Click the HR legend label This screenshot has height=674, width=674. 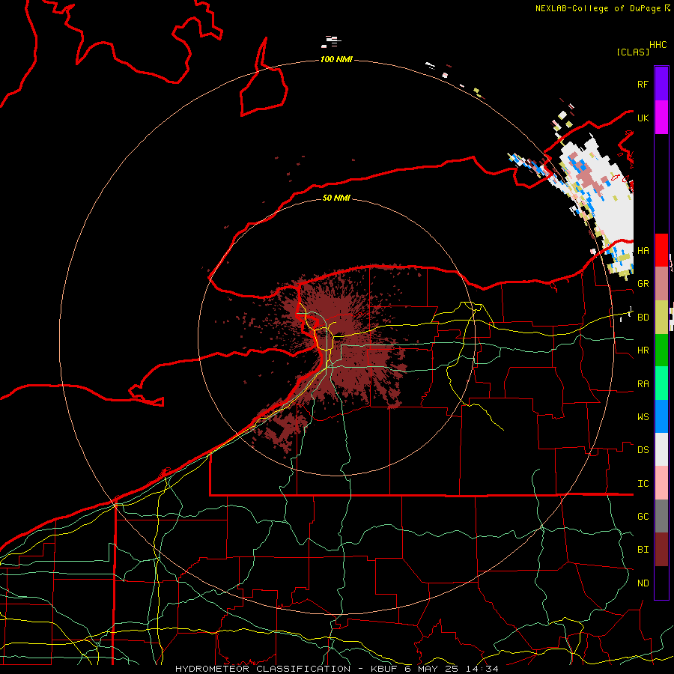pyautogui.click(x=643, y=350)
